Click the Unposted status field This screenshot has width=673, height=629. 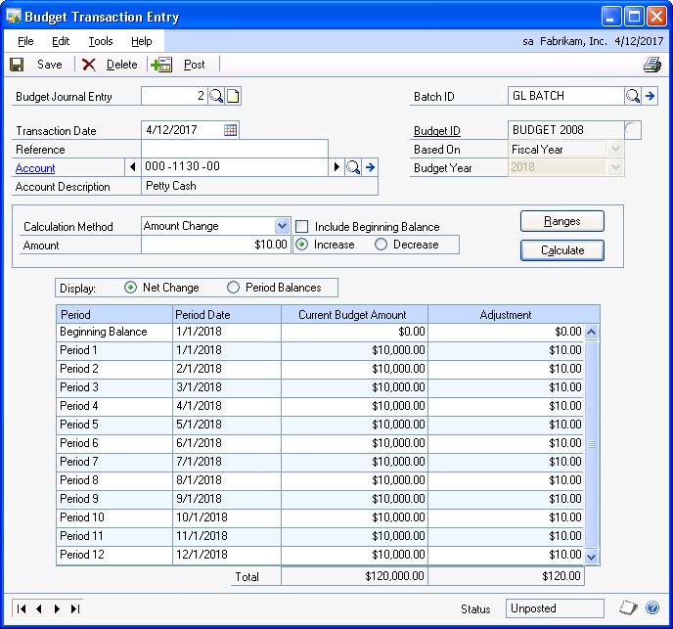(555, 608)
